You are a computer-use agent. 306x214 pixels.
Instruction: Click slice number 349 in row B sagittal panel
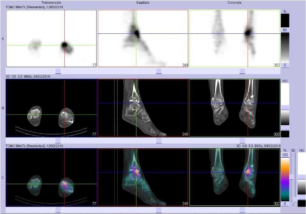185,134
